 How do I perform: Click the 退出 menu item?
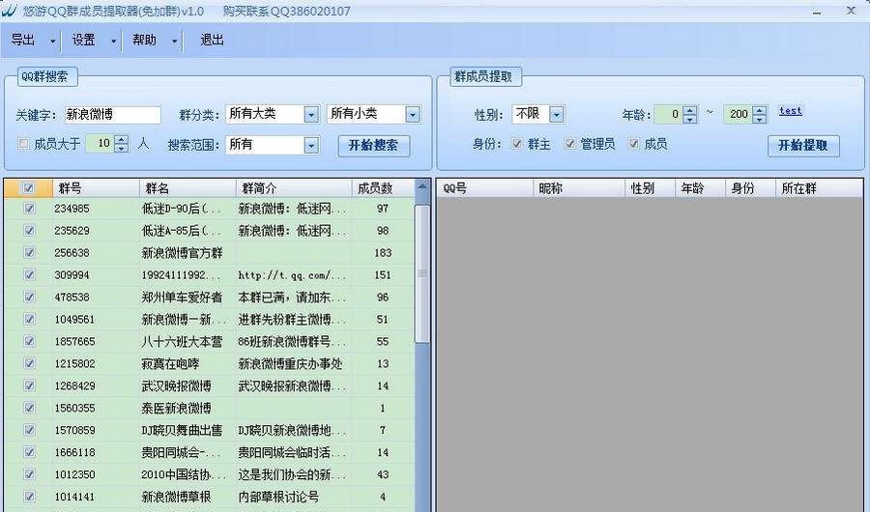point(212,40)
